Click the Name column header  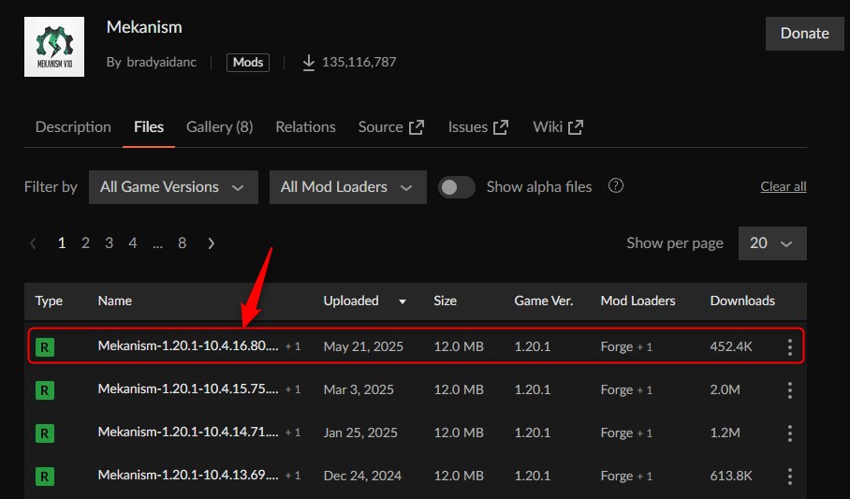click(115, 301)
